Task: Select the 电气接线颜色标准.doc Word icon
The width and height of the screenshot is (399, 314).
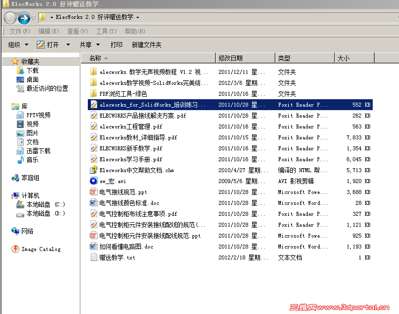Action: (x=94, y=203)
